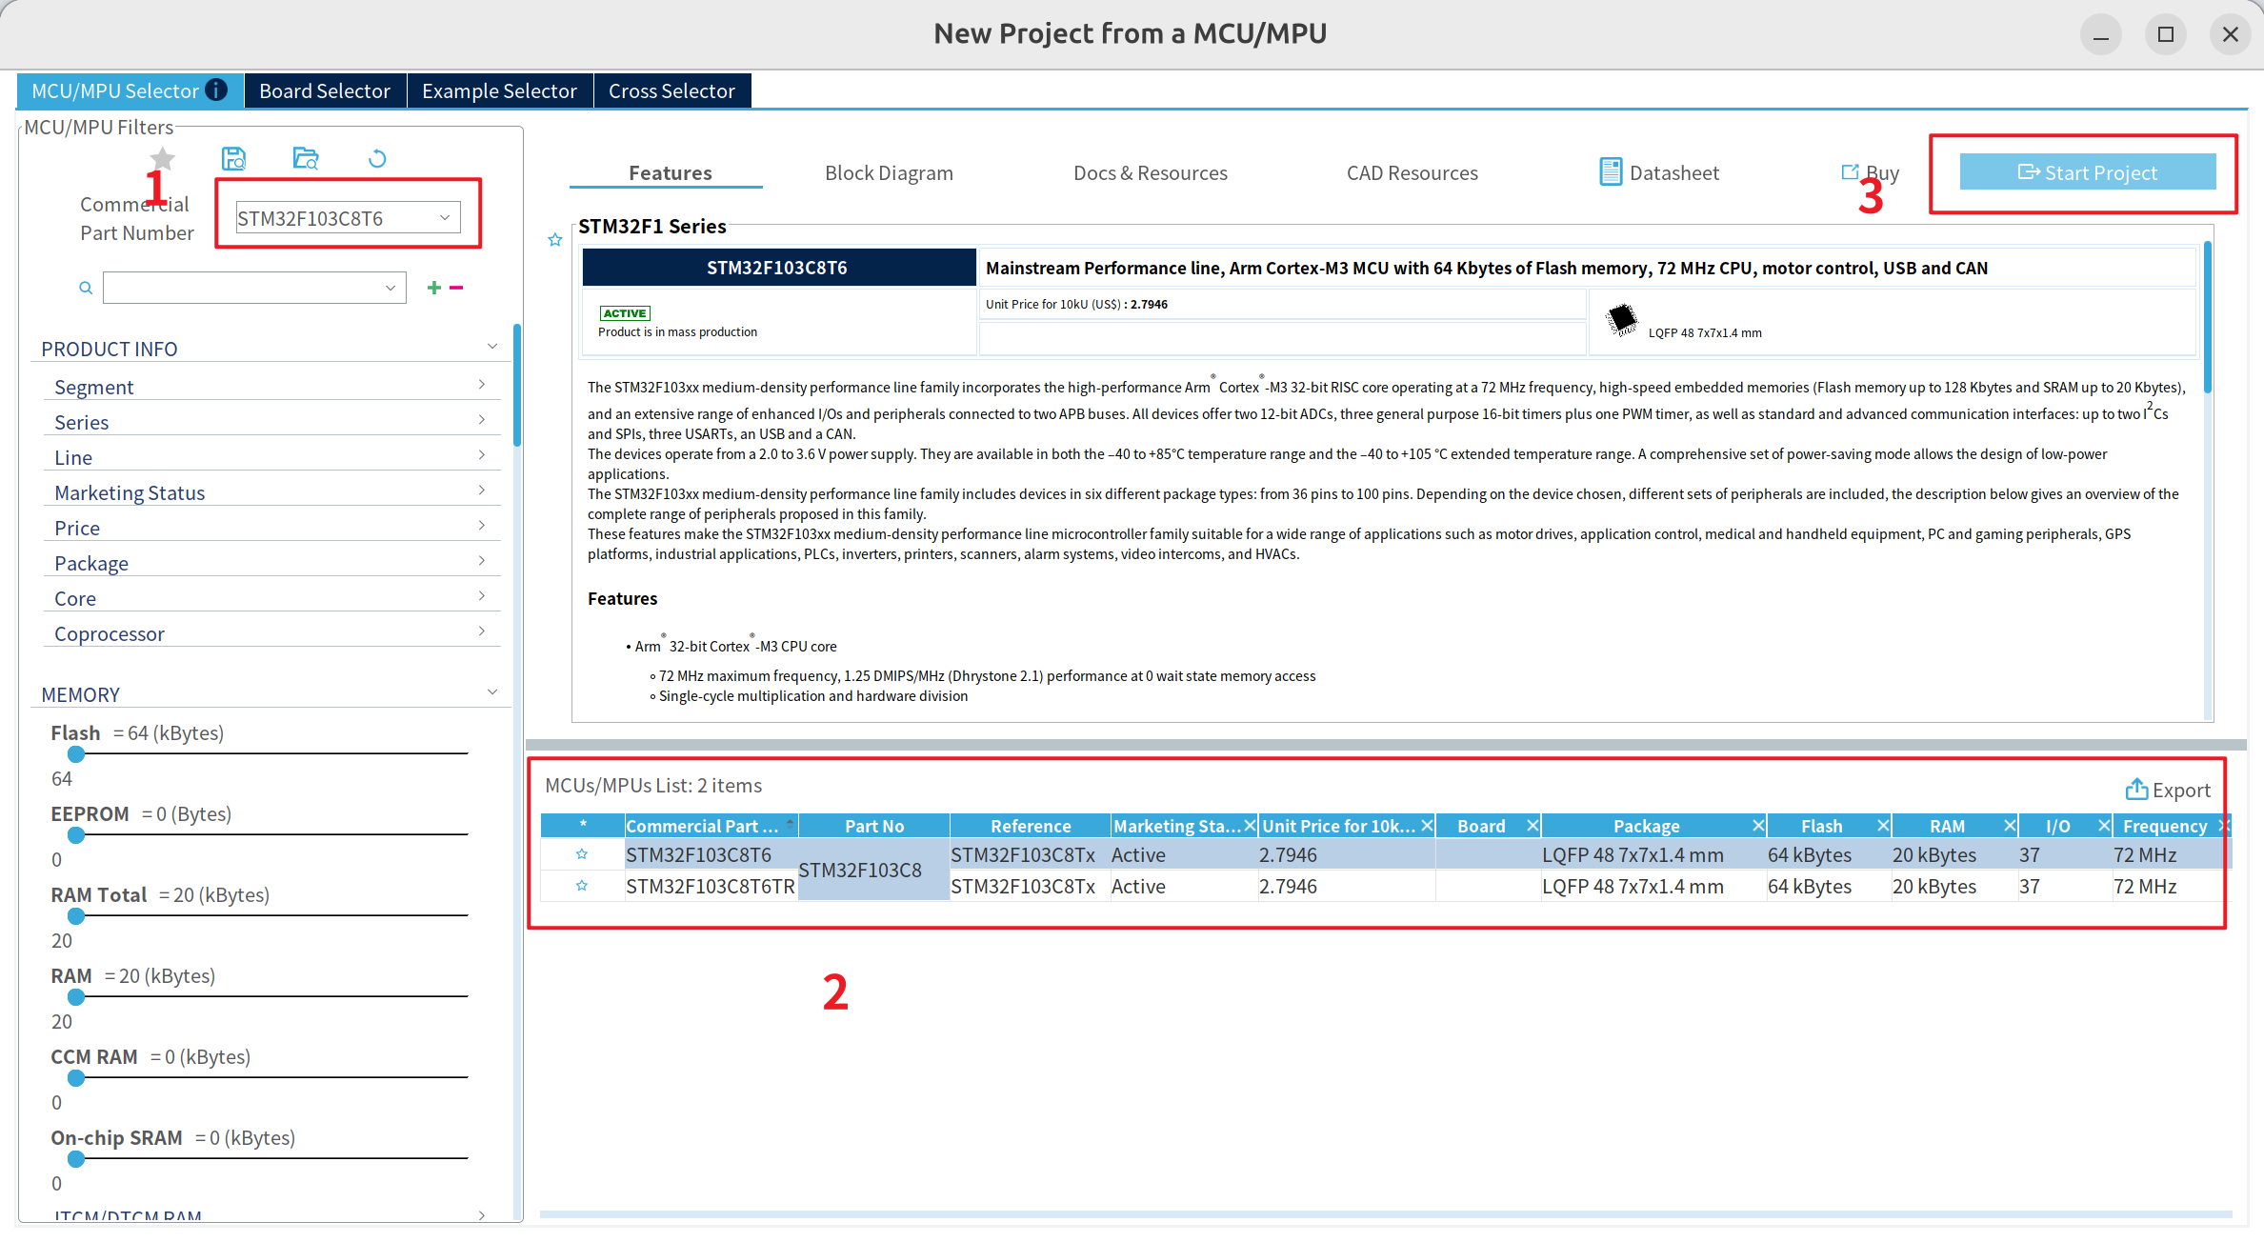Viewport: 2264px width, 1242px height.
Task: Click the Flash memory slider handle
Action: [x=76, y=754]
